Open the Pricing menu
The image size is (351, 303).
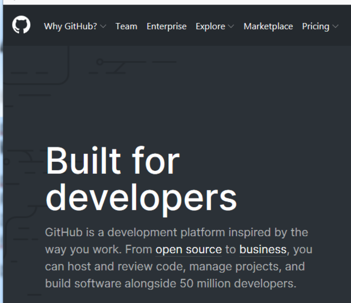click(x=316, y=26)
